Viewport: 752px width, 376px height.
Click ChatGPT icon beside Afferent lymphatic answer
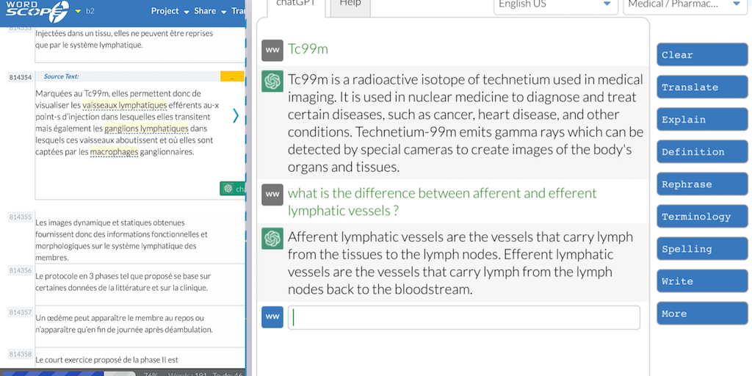coord(272,239)
